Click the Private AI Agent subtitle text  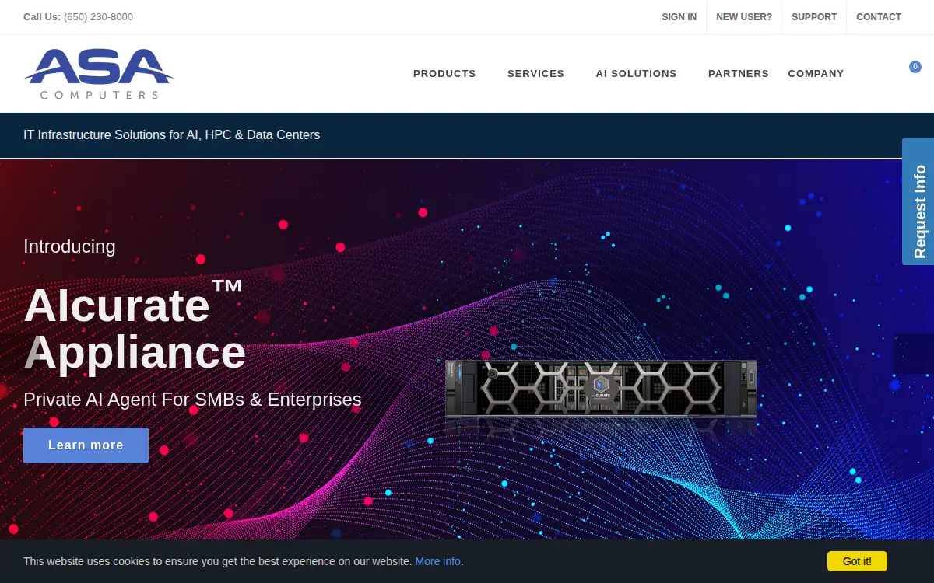[x=192, y=400]
